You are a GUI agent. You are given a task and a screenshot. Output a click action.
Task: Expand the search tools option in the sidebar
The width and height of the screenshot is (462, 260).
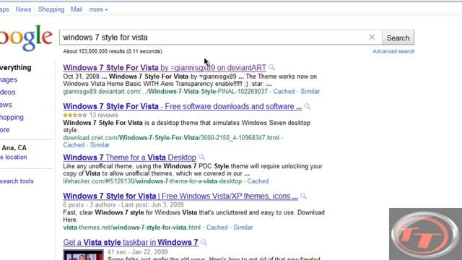[x=17, y=181]
